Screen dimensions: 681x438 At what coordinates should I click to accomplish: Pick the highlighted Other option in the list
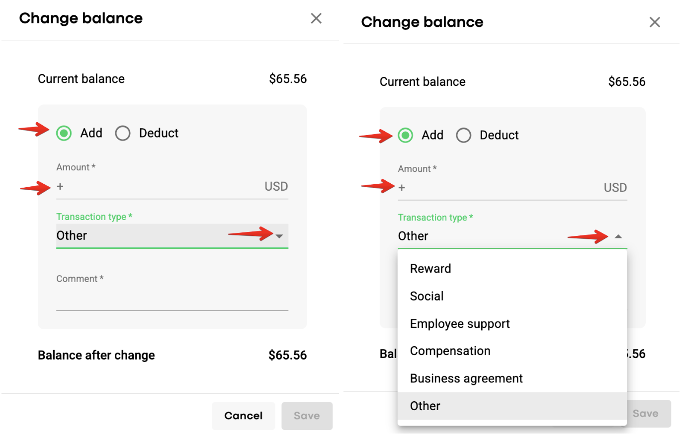pyautogui.click(x=426, y=406)
